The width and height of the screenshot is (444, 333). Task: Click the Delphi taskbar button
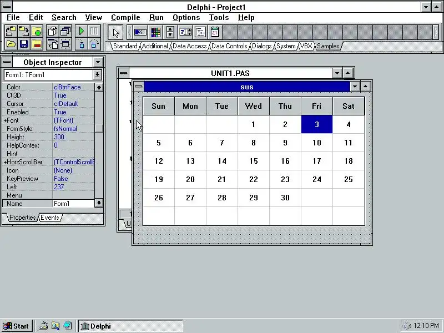[131, 326]
